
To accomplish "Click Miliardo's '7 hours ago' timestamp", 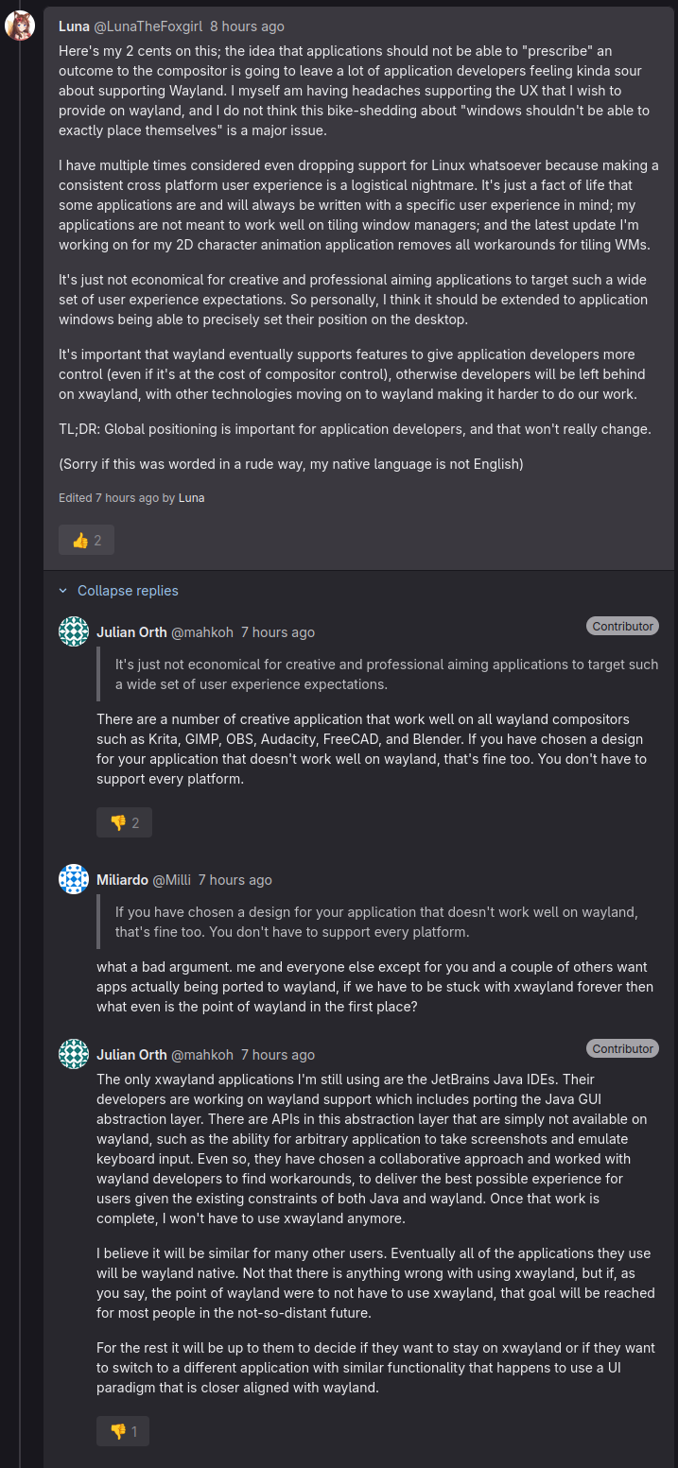I will (x=235, y=879).
